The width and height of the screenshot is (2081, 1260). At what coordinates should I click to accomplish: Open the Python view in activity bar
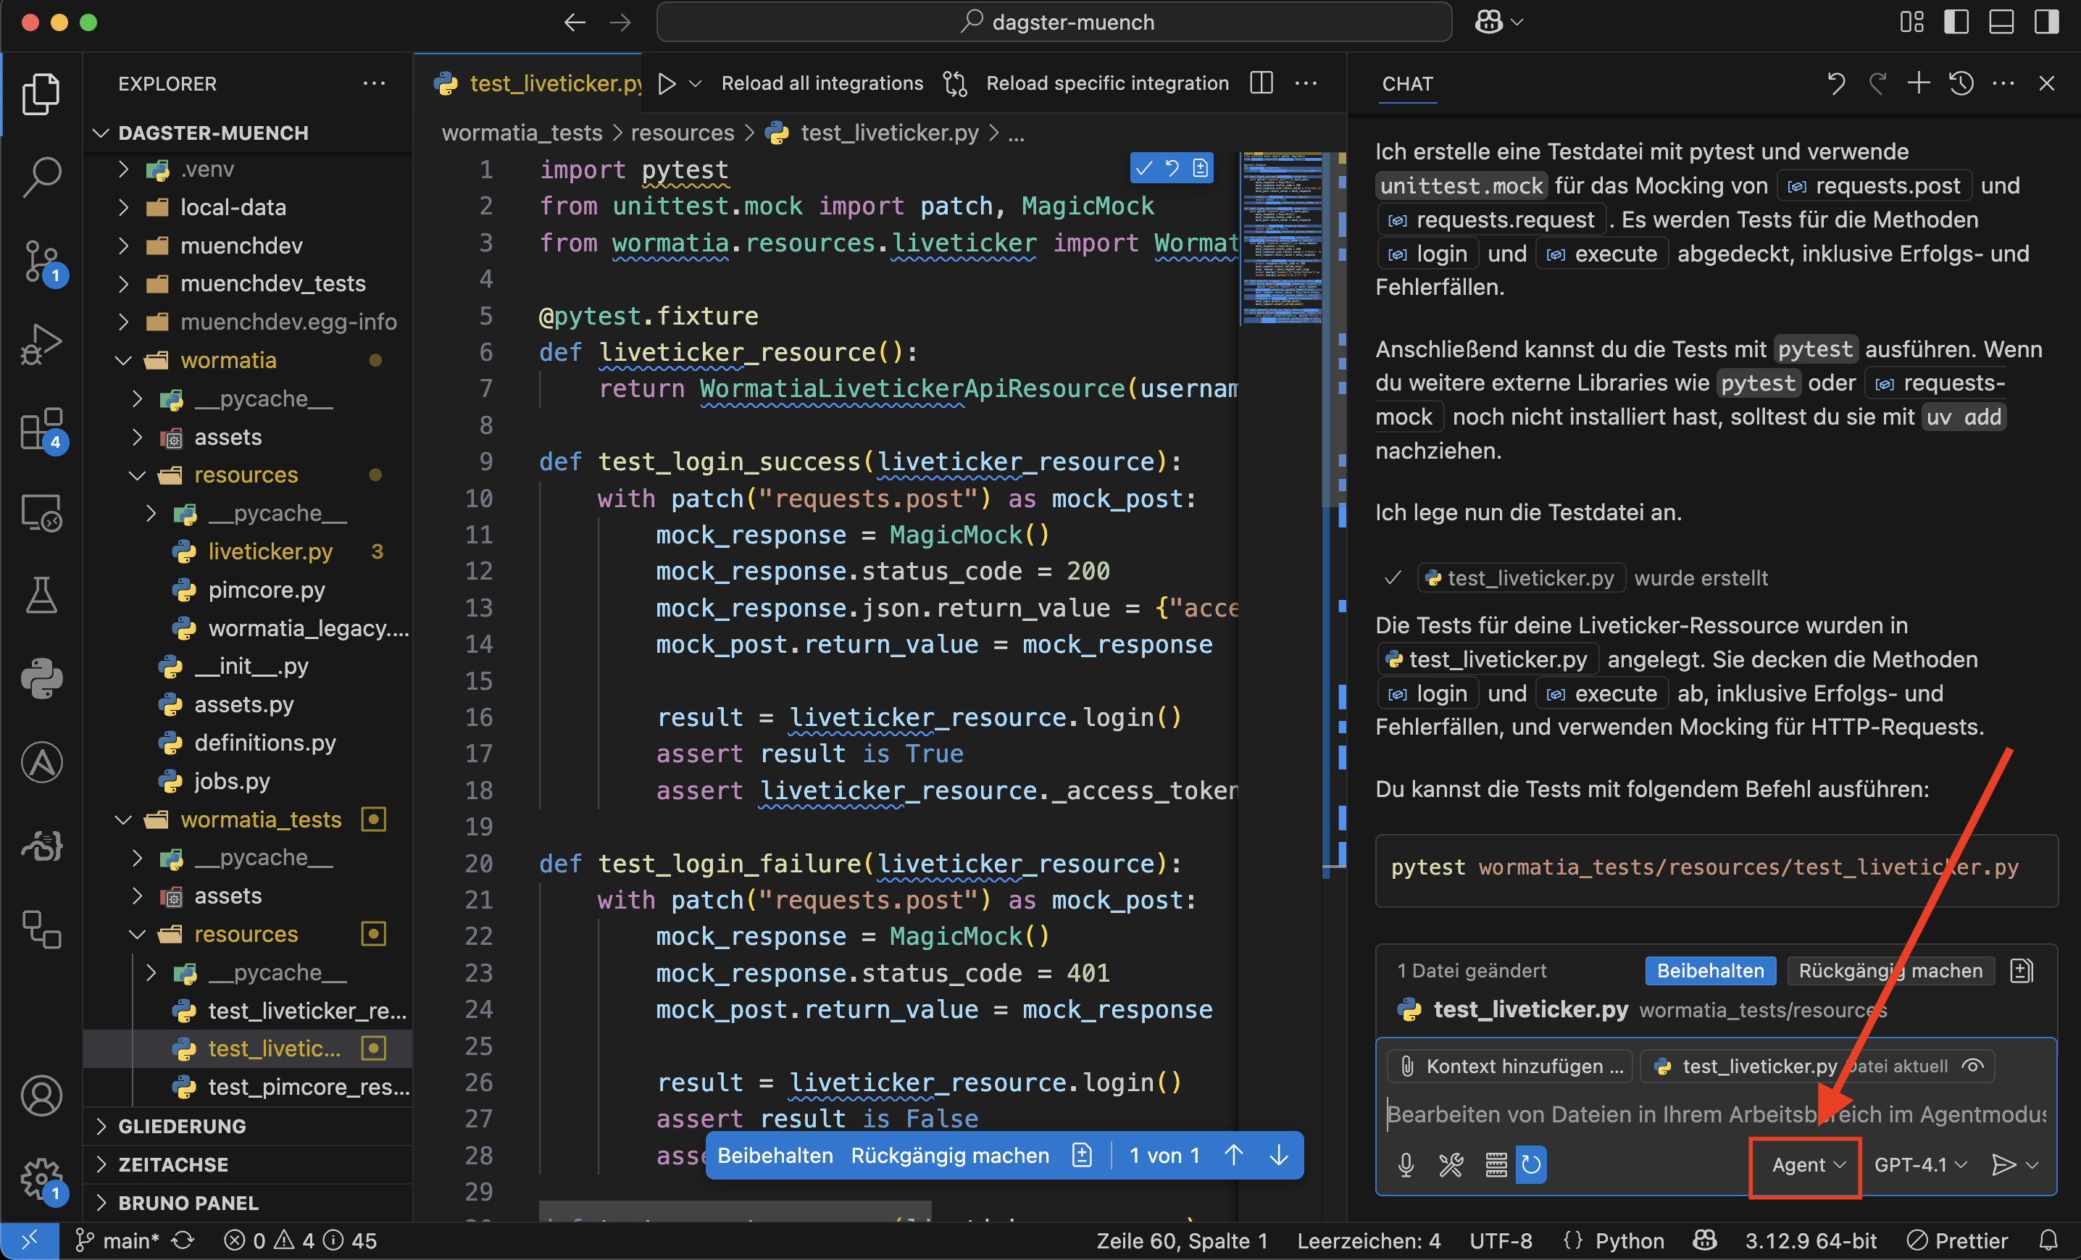point(41,679)
